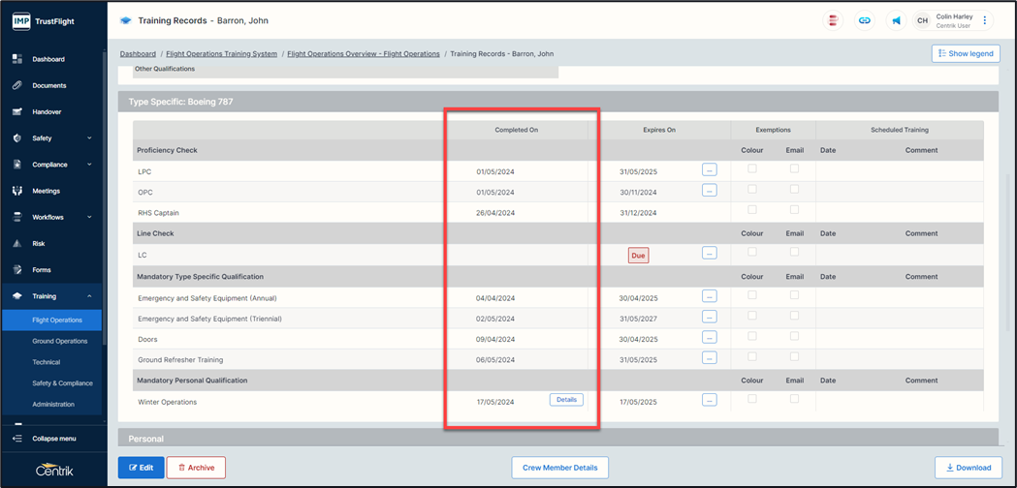Click the Documents paperclip icon

[x=17, y=85]
